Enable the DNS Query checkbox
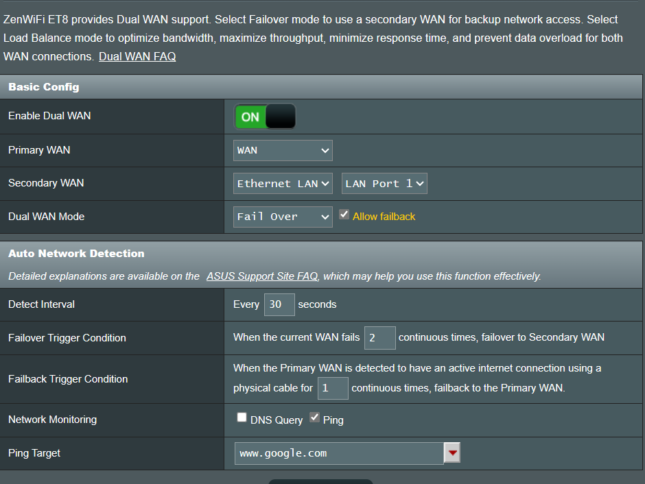 242,418
